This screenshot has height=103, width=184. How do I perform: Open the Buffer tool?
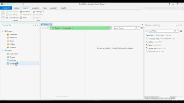[x=154, y=42]
